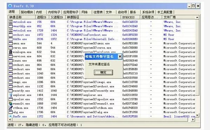The height and width of the screenshot is (130, 210).
Task: Switch to the 系统杂项 tab
Action: click(x=148, y=12)
